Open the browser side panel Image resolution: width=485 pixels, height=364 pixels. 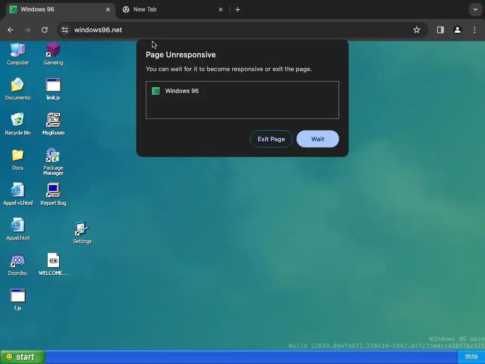440,30
